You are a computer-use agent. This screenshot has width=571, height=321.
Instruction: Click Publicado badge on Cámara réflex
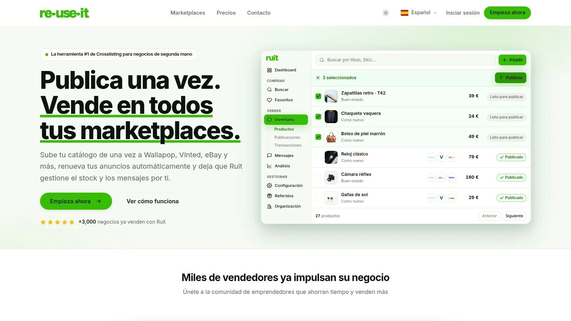tap(511, 178)
